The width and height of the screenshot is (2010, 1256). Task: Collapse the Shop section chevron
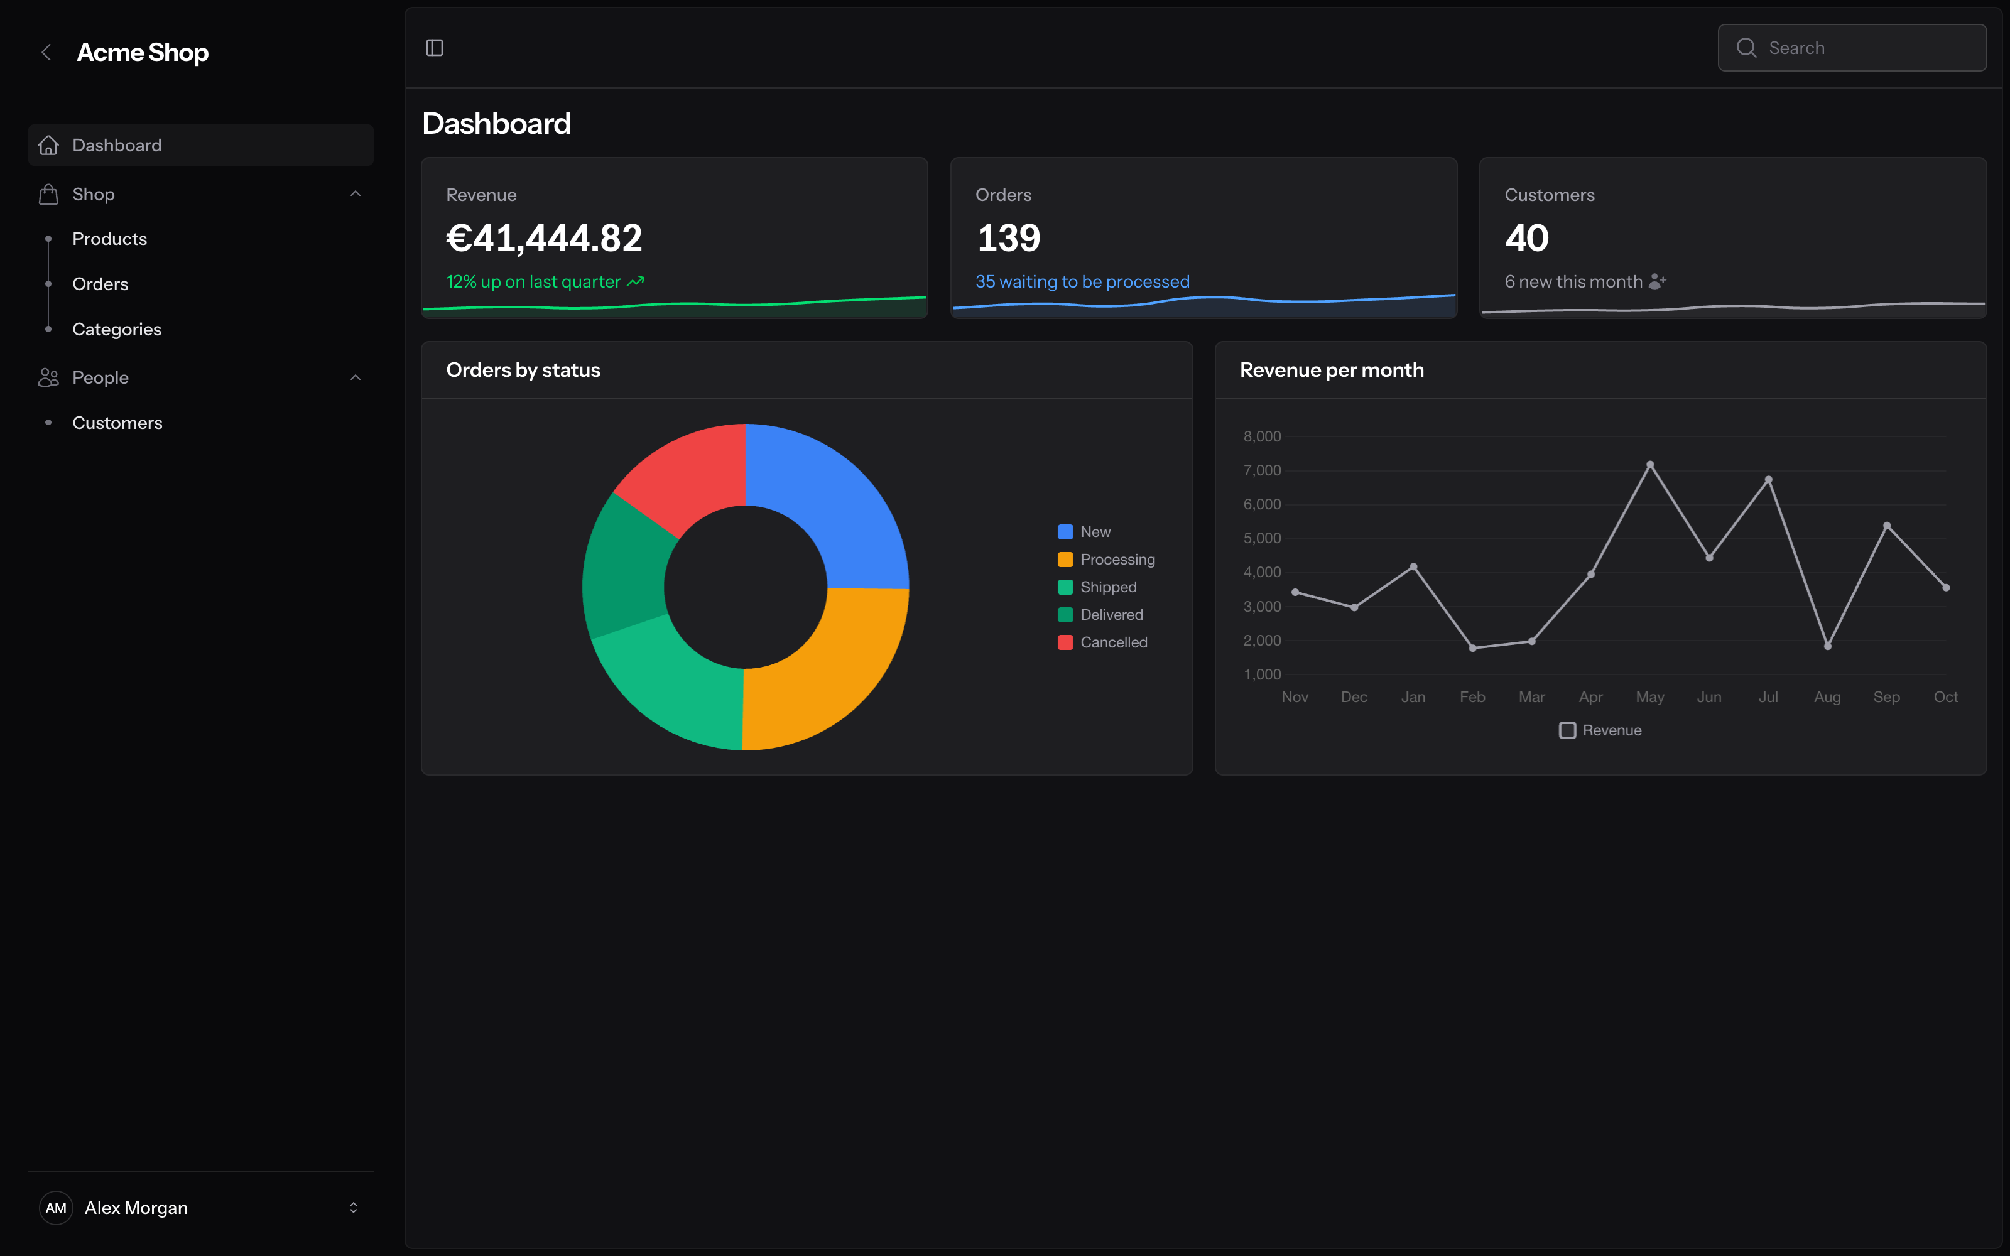click(x=356, y=195)
